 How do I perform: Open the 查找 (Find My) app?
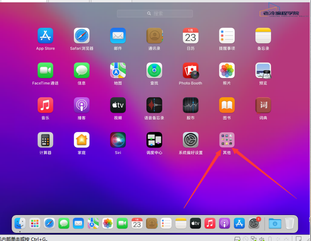(154, 70)
